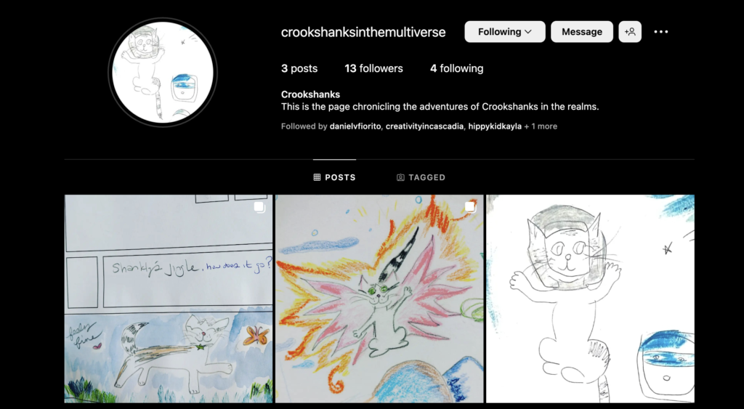View the 13 followers list

coord(373,68)
